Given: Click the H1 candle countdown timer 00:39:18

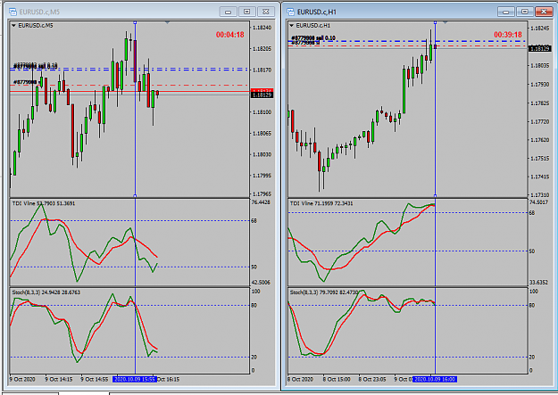Looking at the screenshot, I should coord(508,35).
